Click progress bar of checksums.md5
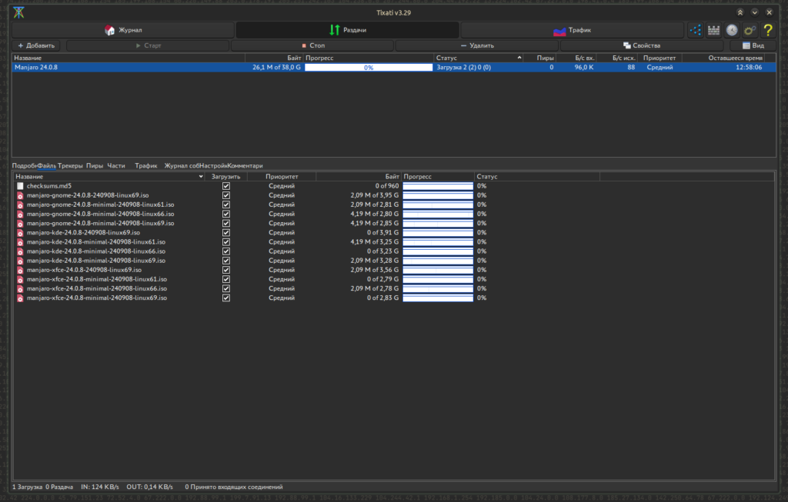 tap(438, 186)
